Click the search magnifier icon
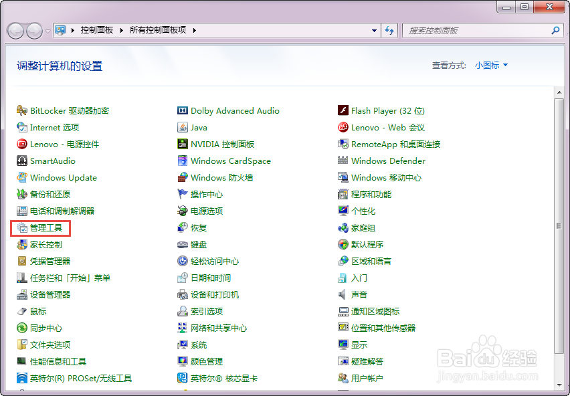The width and height of the screenshot is (570, 396). coord(555,31)
